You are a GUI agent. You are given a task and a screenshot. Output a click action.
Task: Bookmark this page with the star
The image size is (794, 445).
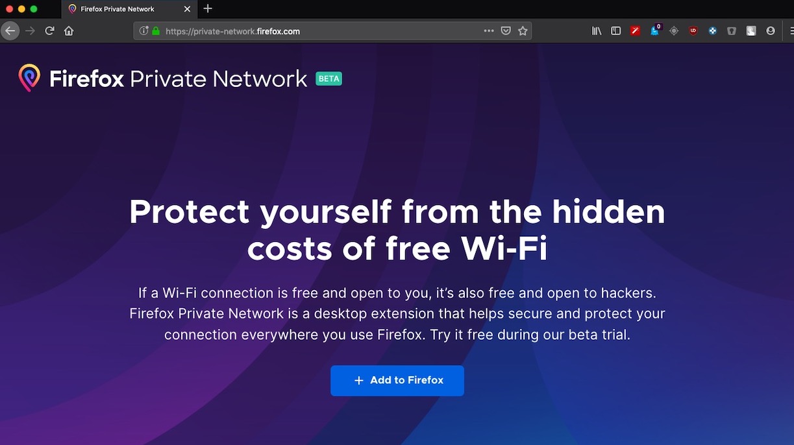(x=523, y=31)
